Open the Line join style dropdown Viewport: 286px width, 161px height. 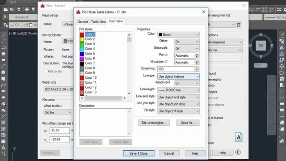pyautogui.click(x=178, y=104)
